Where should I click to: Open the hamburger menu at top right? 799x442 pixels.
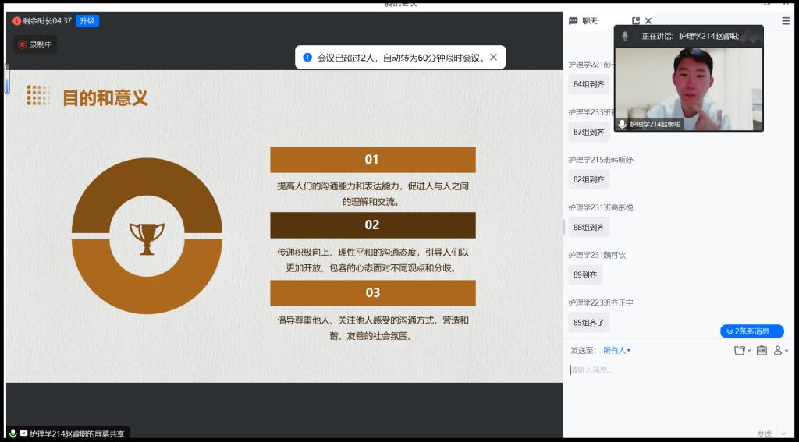(x=786, y=21)
